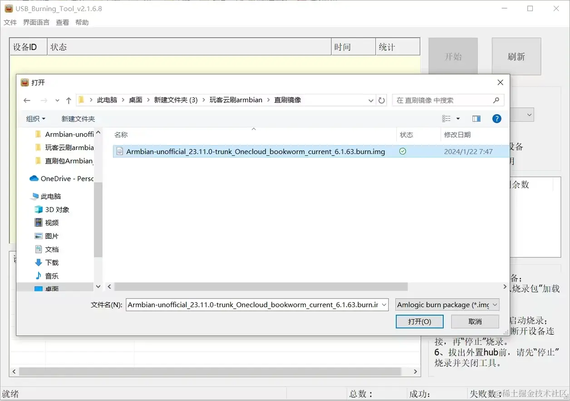Open the 界面语言 menu
Viewport: 570px width, 401px height.
[36, 22]
